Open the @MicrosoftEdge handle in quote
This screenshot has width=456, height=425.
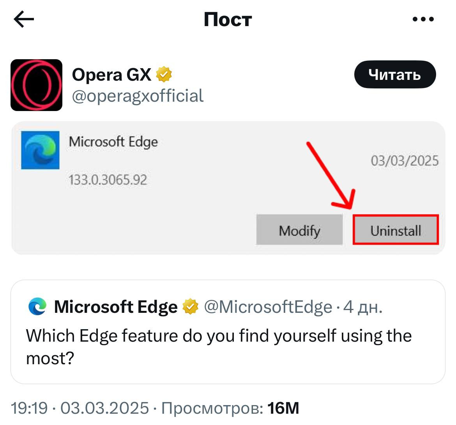pyautogui.click(x=268, y=307)
